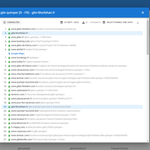
Task: Click green padlock on gitedeville.com row
Action: [9, 140]
